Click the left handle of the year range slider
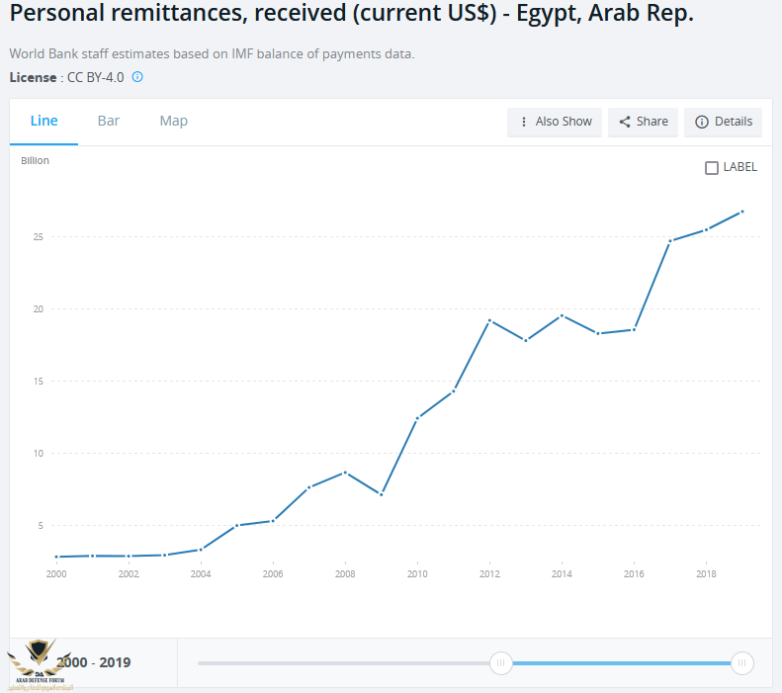The image size is (782, 693). pyautogui.click(x=501, y=662)
